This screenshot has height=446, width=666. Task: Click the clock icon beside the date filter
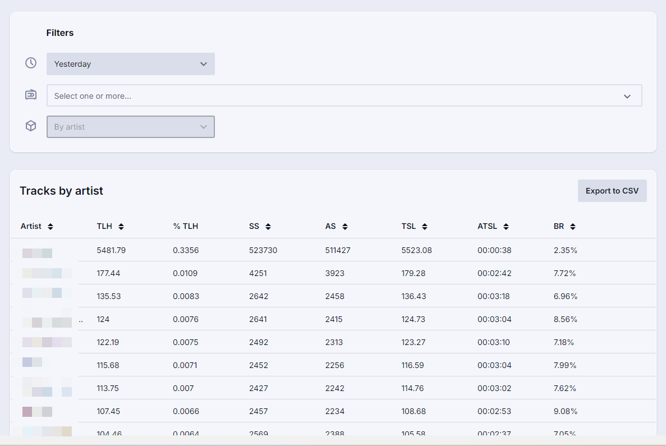tap(31, 63)
